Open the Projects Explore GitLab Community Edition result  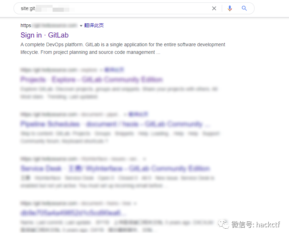91,80
